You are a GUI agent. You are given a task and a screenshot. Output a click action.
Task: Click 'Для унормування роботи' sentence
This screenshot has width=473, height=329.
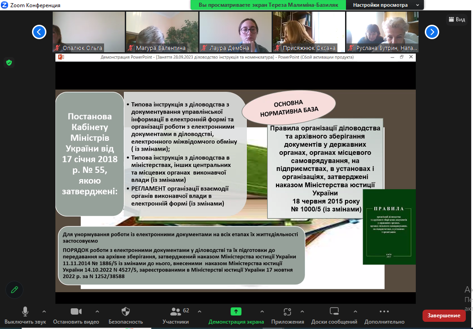[x=180, y=237]
